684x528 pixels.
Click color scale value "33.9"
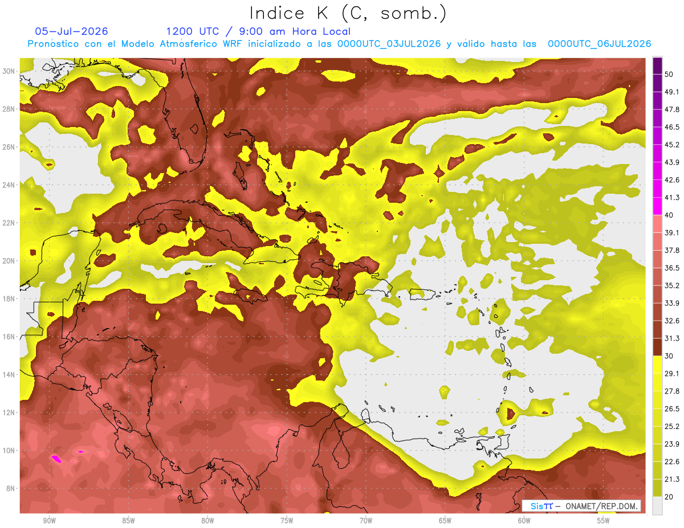(672, 303)
